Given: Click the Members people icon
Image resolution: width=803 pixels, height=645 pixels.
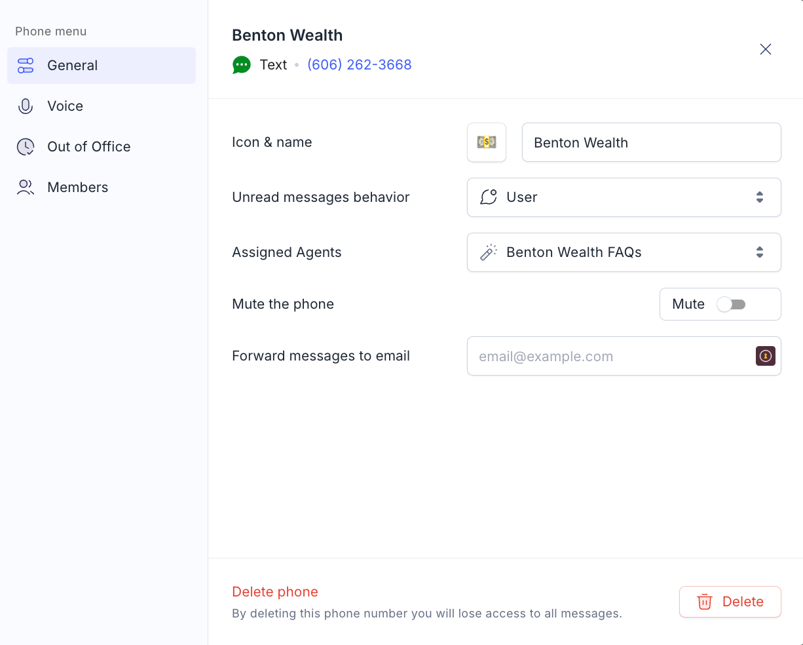Looking at the screenshot, I should [26, 187].
